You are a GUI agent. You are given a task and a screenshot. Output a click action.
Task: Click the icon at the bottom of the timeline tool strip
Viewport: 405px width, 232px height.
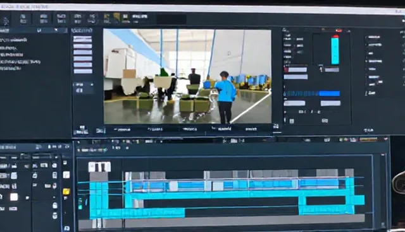coord(66,228)
